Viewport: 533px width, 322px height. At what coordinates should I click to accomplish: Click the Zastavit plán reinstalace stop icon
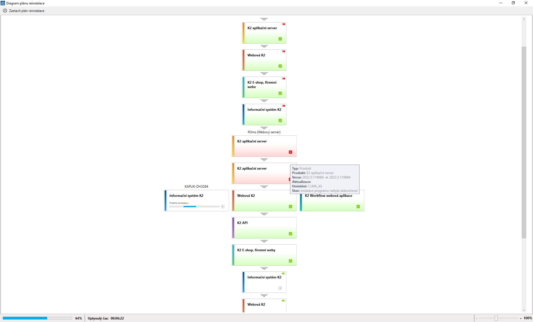[5, 11]
